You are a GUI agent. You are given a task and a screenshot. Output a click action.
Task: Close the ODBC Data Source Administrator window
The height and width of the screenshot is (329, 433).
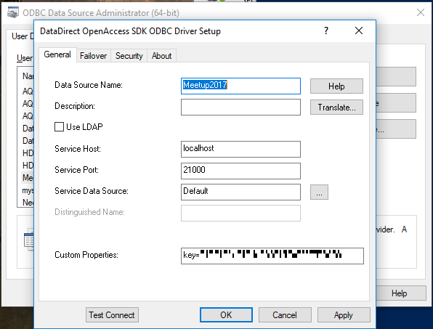click(421, 12)
